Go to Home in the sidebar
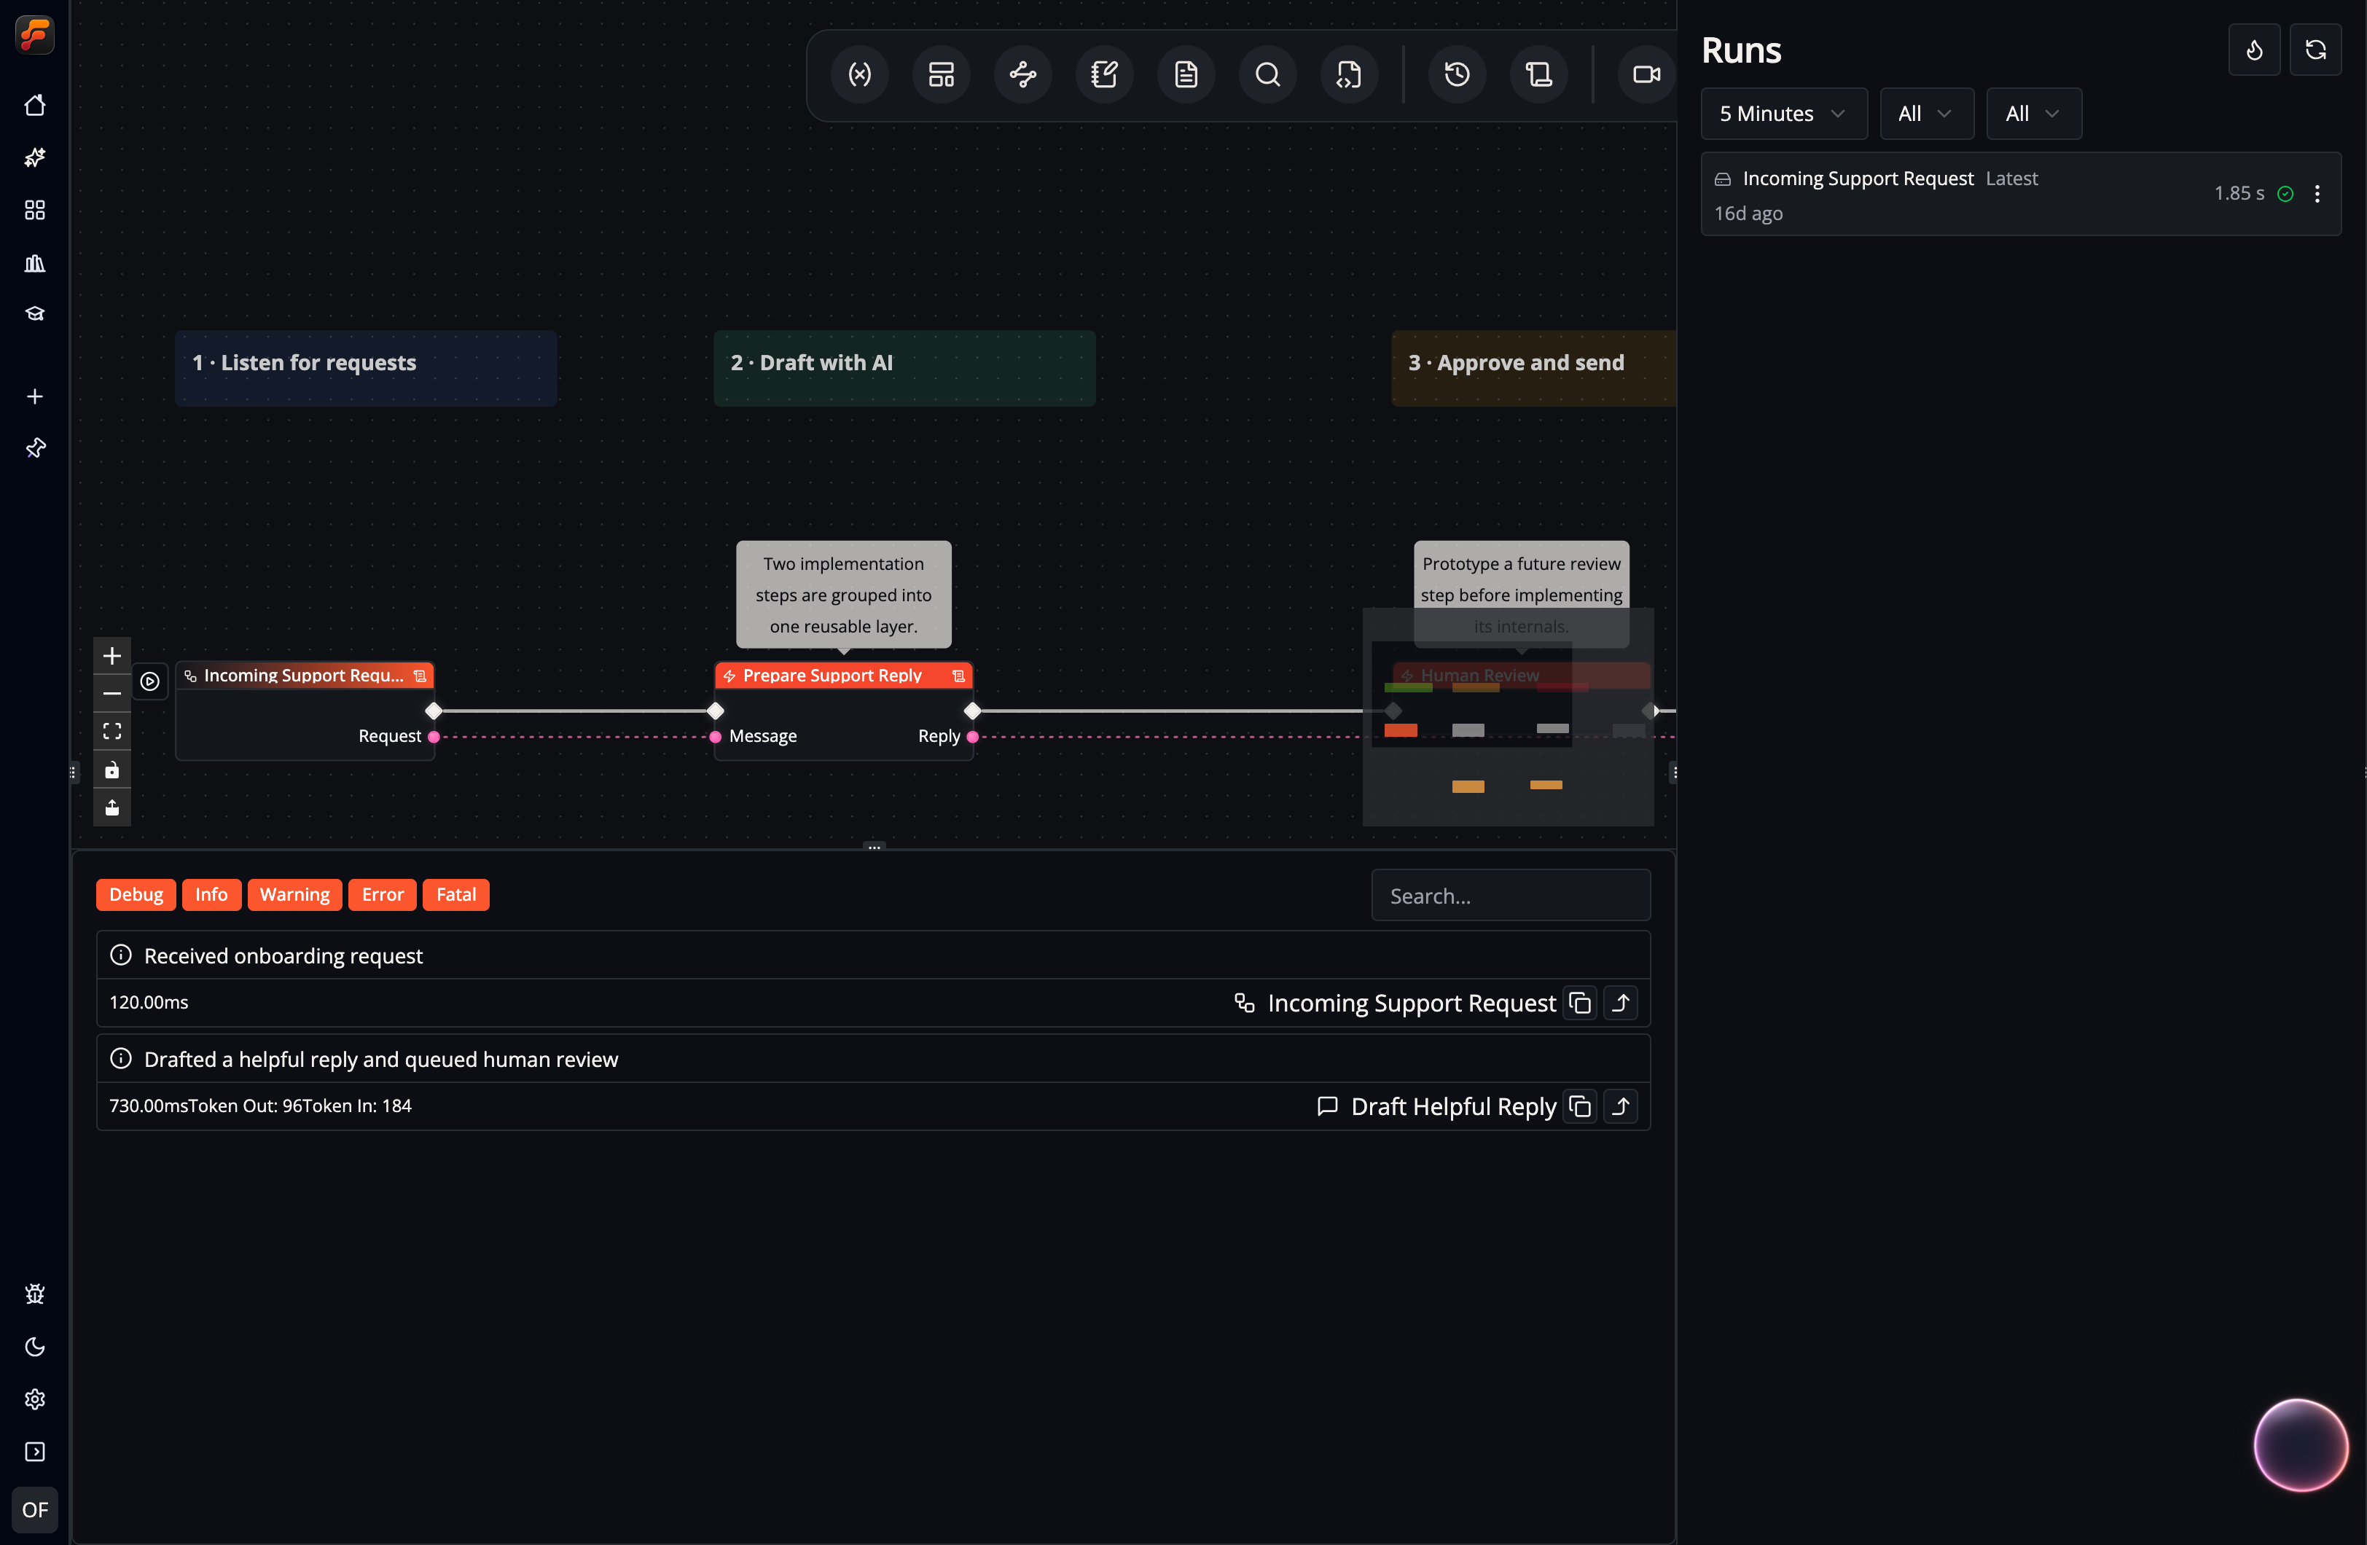This screenshot has height=1545, width=2367. click(35, 106)
